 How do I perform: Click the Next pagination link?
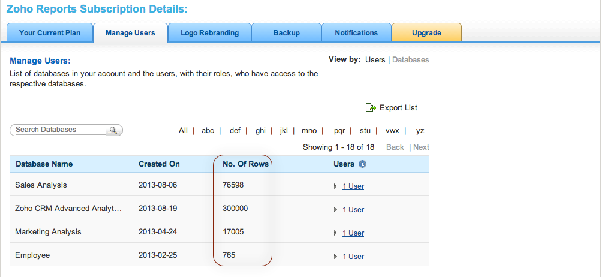coord(421,147)
